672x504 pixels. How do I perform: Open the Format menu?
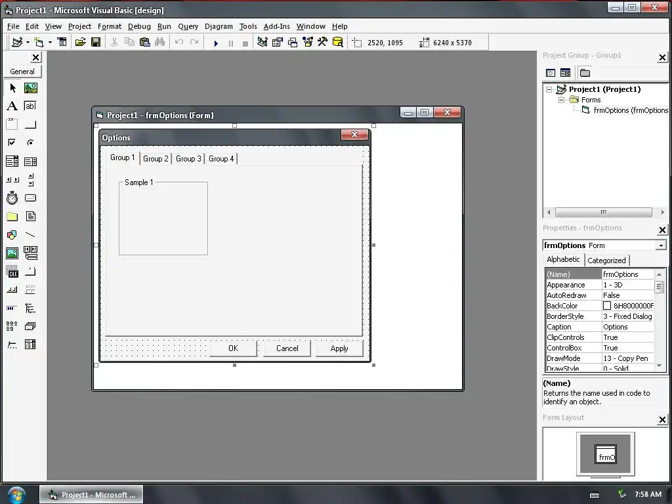pos(110,26)
